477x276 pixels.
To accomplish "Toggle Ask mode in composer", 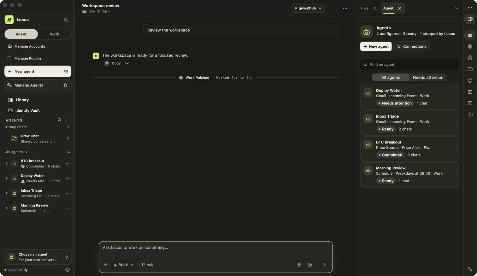I will point(147,265).
